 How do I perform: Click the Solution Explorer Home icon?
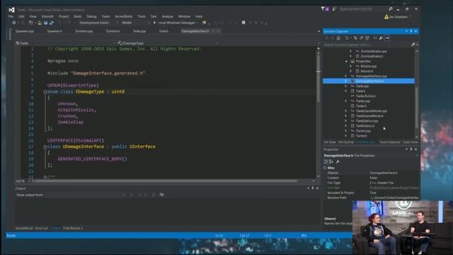tap(338, 38)
